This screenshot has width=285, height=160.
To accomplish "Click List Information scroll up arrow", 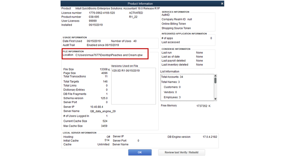I will point(215,76).
